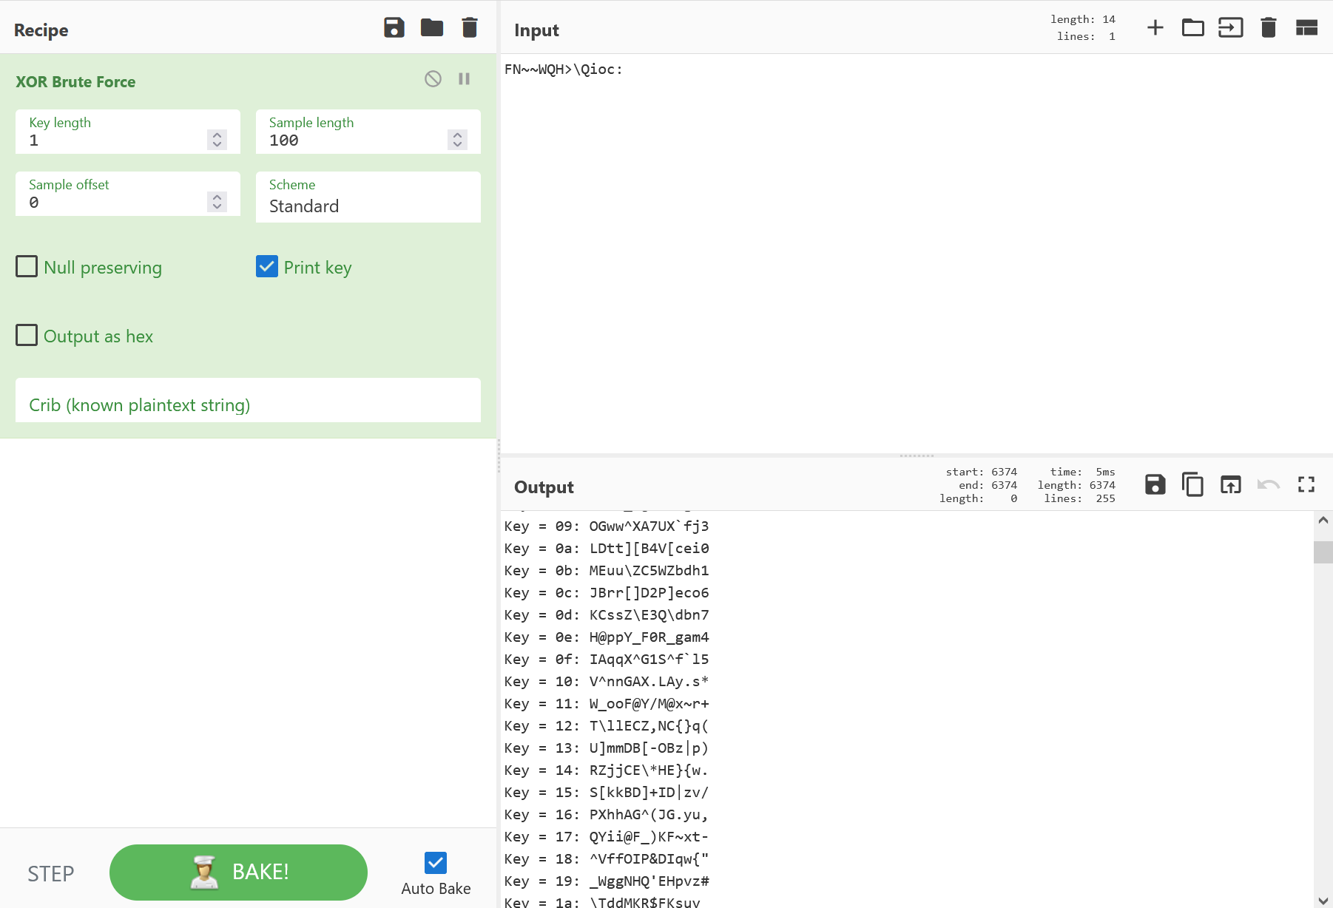Uncheck the Print key option

tap(267, 267)
